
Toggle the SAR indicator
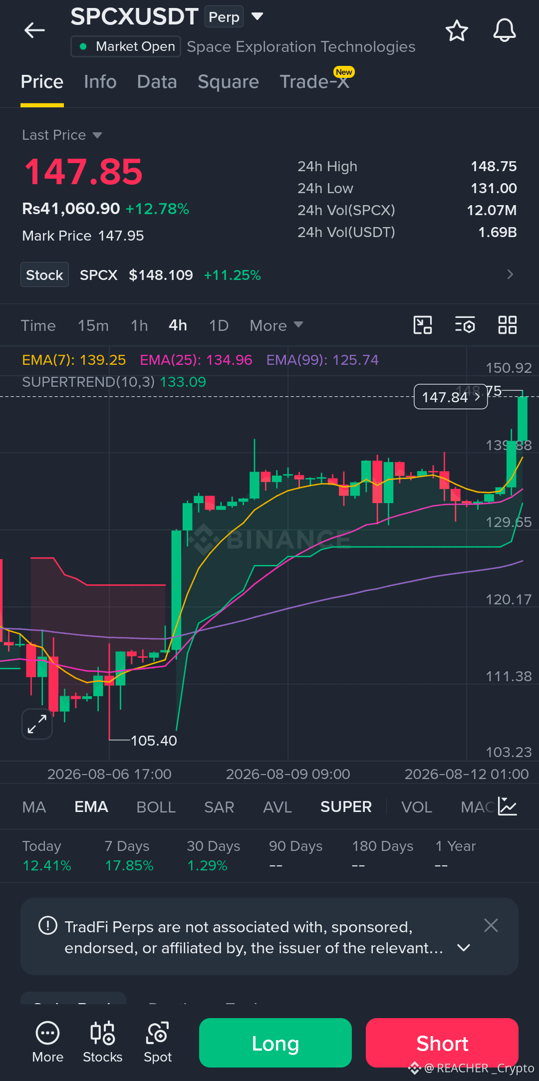point(219,807)
